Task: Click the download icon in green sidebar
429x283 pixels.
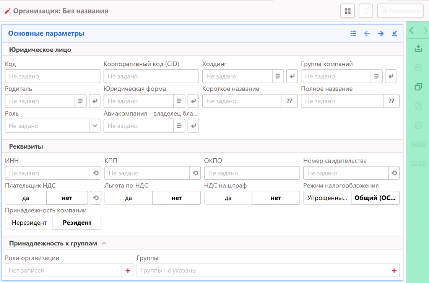Action: tap(418, 48)
